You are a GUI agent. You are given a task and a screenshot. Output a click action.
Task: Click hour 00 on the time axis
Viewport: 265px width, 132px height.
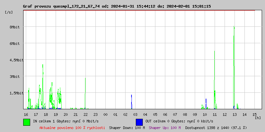click(x=105, y=114)
